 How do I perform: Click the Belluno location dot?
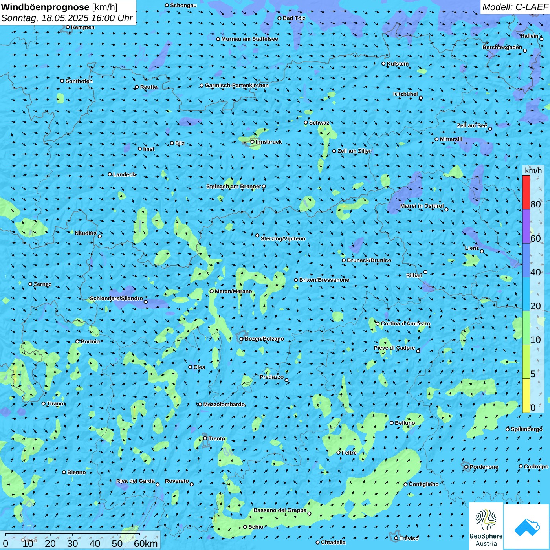click(392, 423)
